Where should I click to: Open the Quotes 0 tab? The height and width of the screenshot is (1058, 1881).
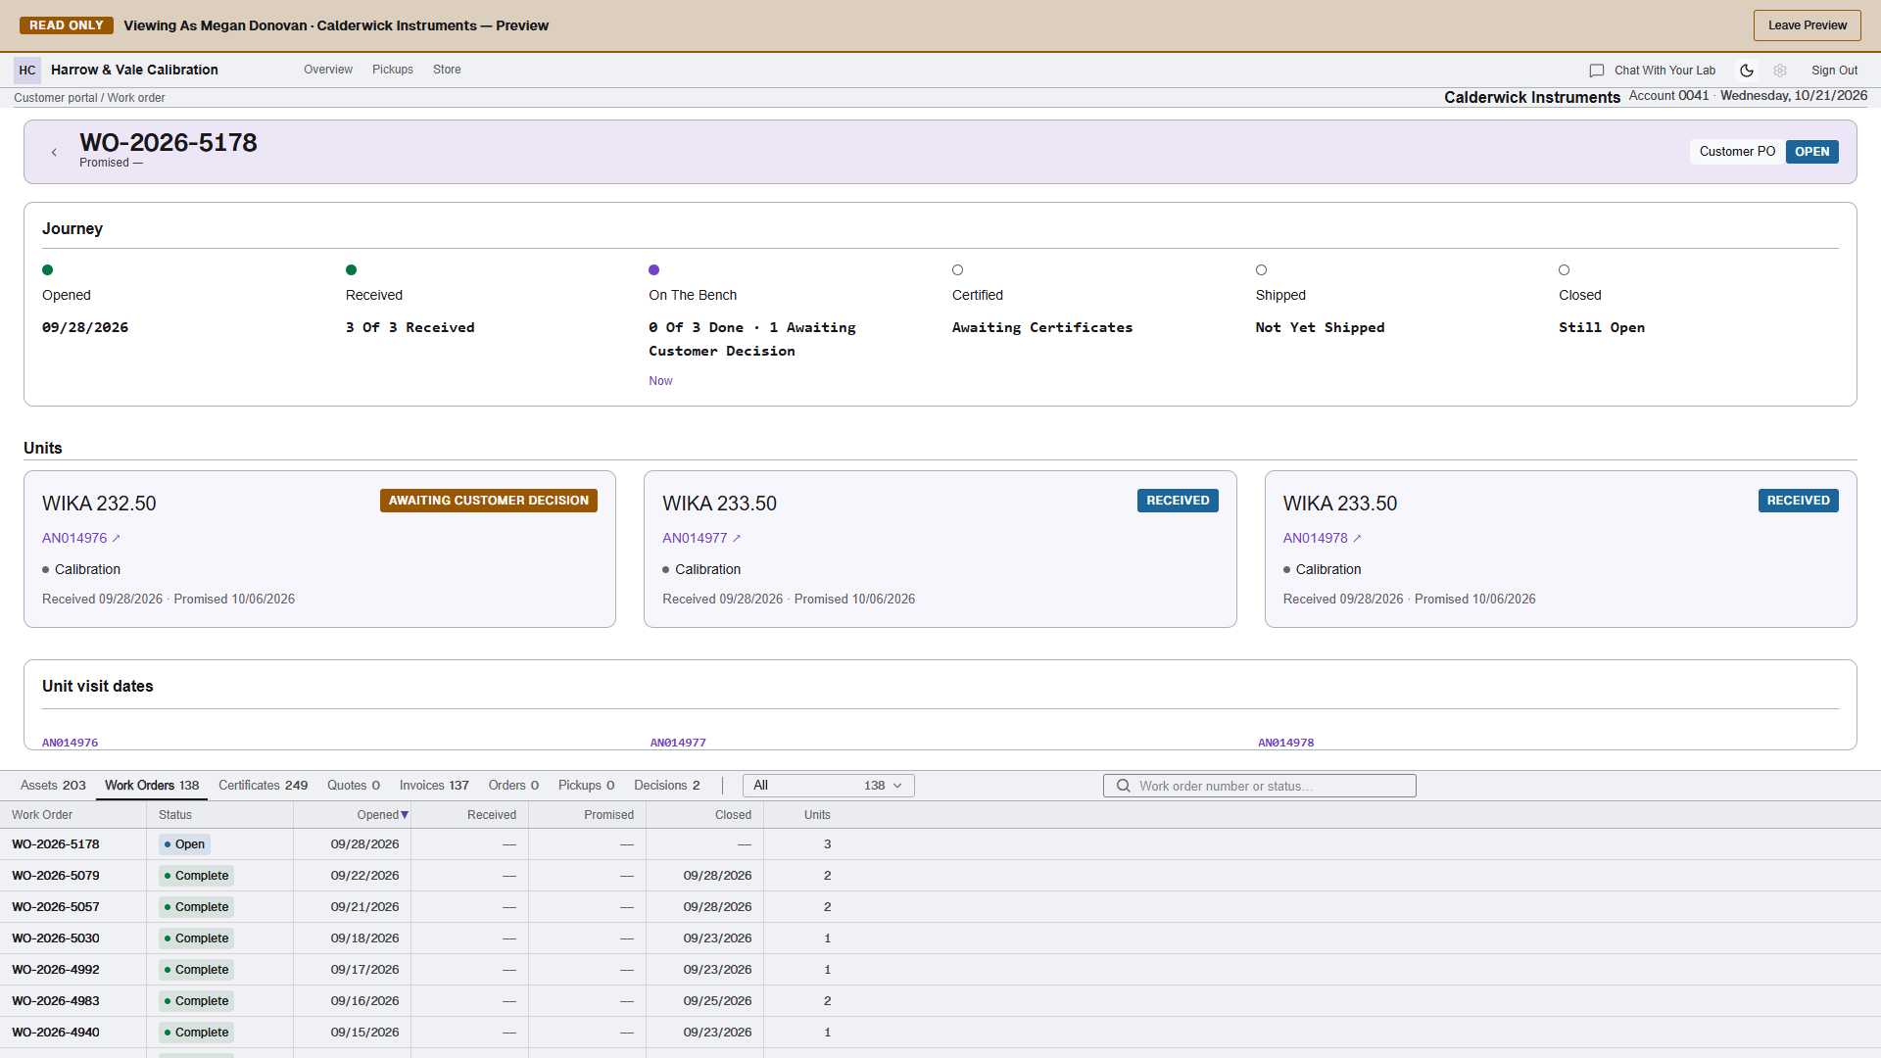[x=354, y=786]
